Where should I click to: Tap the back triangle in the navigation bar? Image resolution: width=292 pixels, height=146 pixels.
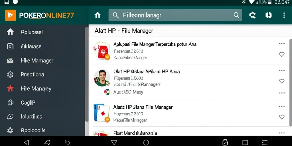pyautogui.click(x=27, y=143)
